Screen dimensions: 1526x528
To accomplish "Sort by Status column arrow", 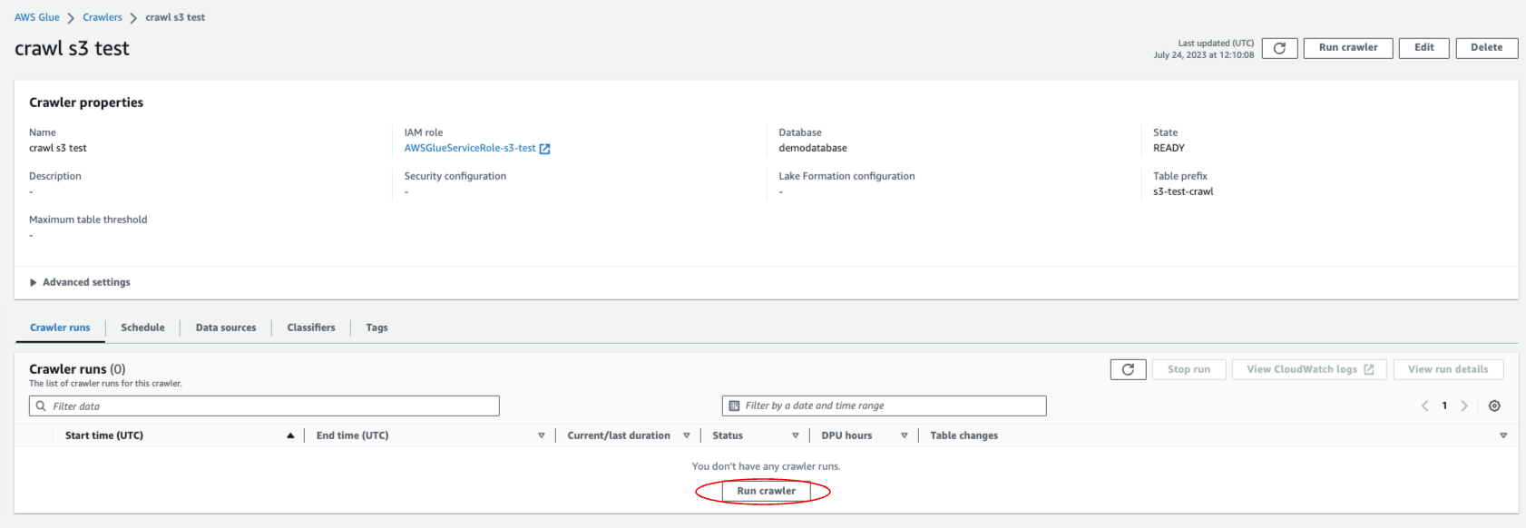I will (796, 435).
